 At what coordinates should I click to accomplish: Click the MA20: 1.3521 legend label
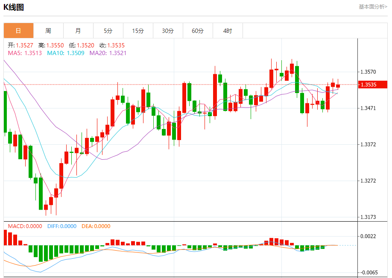[108, 53]
